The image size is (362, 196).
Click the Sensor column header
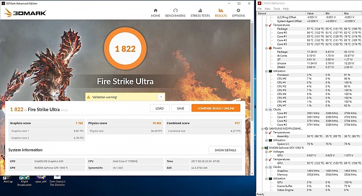(281, 14)
